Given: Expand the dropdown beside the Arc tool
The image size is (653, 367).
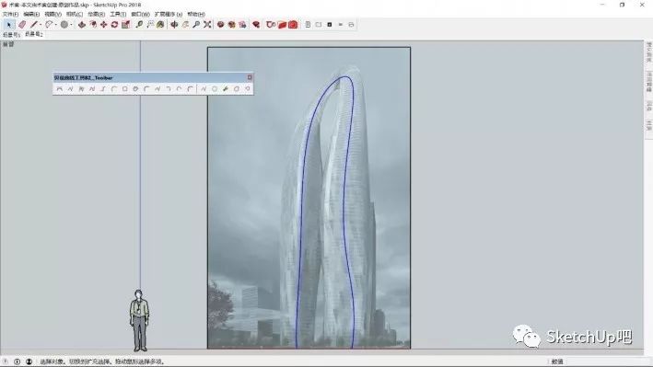Looking at the screenshot, I should [56, 25].
